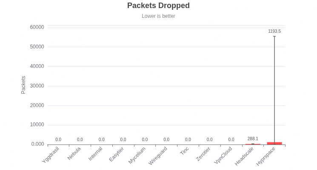Click the Yggdrasil x-axis label
The height and width of the screenshot is (170, 317).
(x=51, y=155)
